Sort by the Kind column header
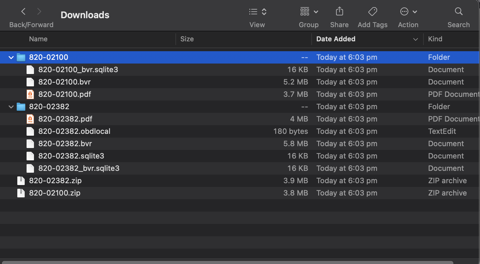 pyautogui.click(x=435, y=39)
